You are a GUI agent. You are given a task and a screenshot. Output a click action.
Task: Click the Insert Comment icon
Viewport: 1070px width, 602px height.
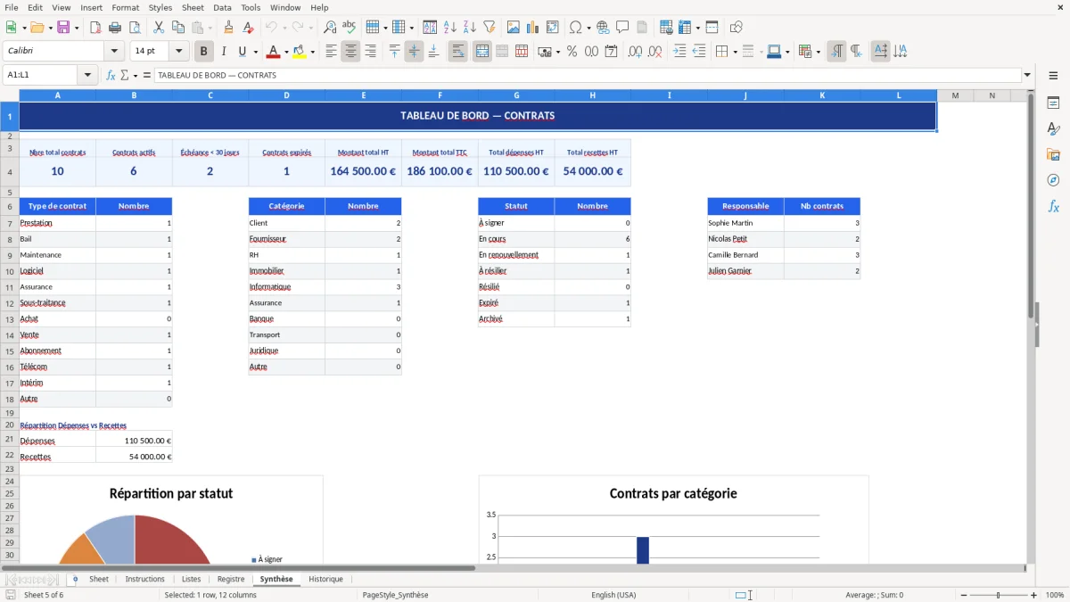[622, 28]
